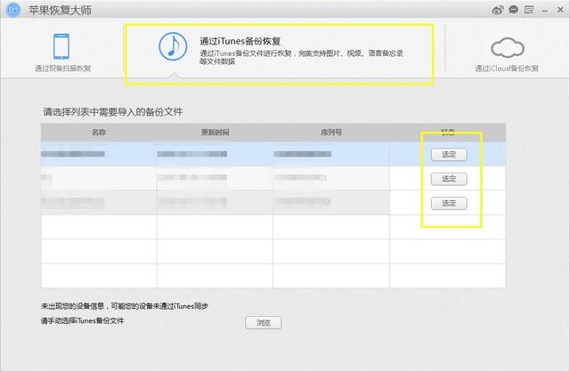This screenshot has width=570, height=372.
Task: Click the 浏览 browse button
Action: [x=264, y=322]
